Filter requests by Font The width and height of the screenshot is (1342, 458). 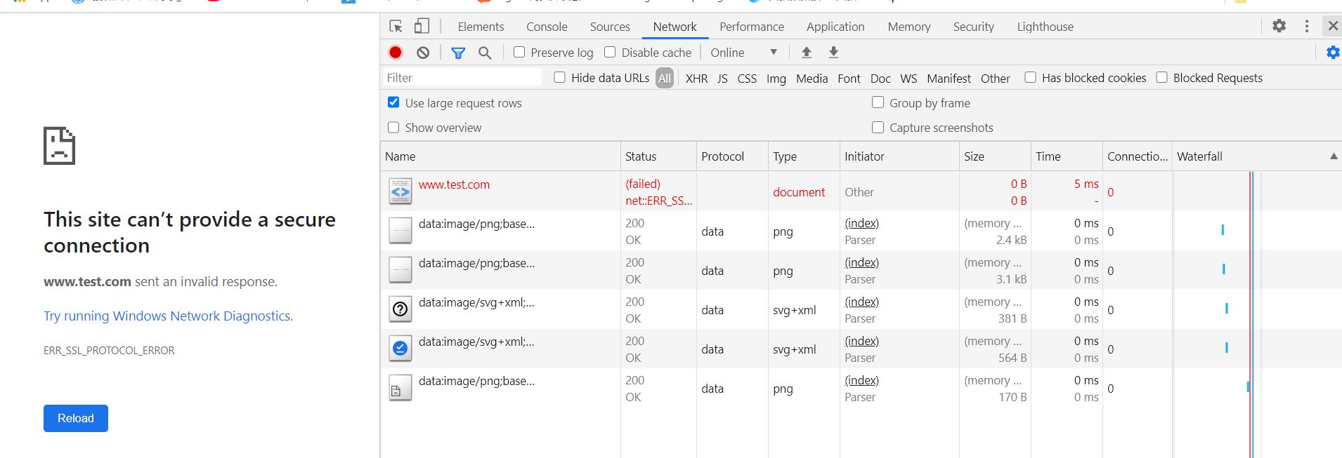click(x=849, y=79)
